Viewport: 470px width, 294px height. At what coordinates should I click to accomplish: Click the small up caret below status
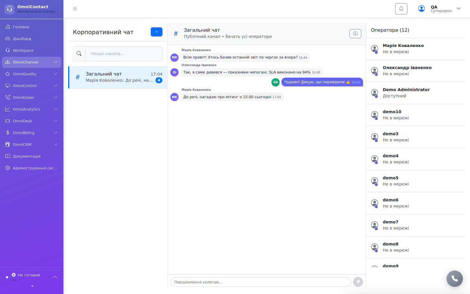point(32,286)
